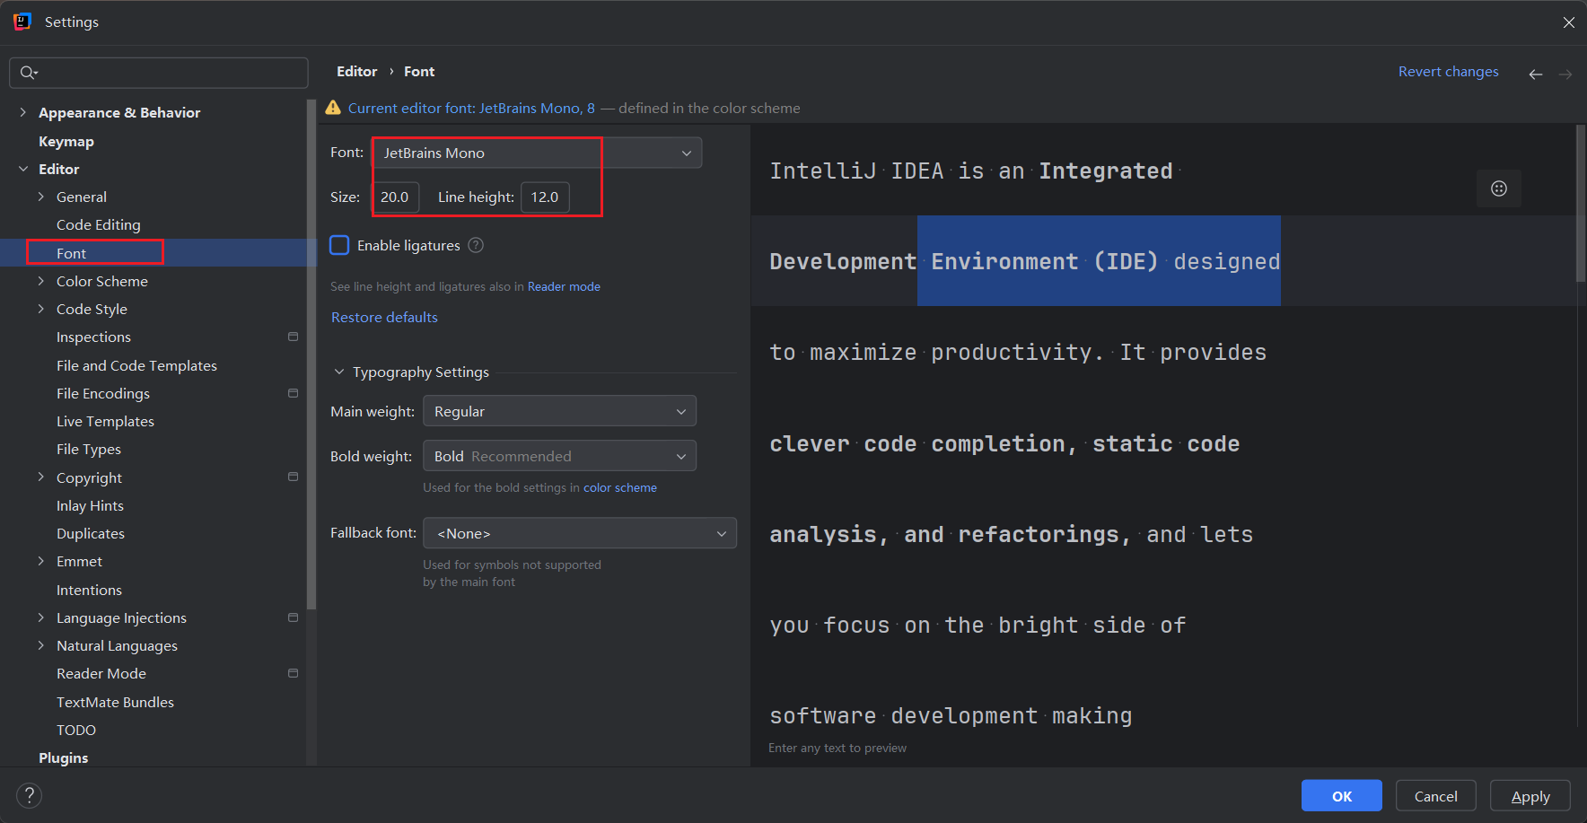The width and height of the screenshot is (1587, 823).
Task: Click the emoji smiley icon in preview
Action: [x=1499, y=188]
